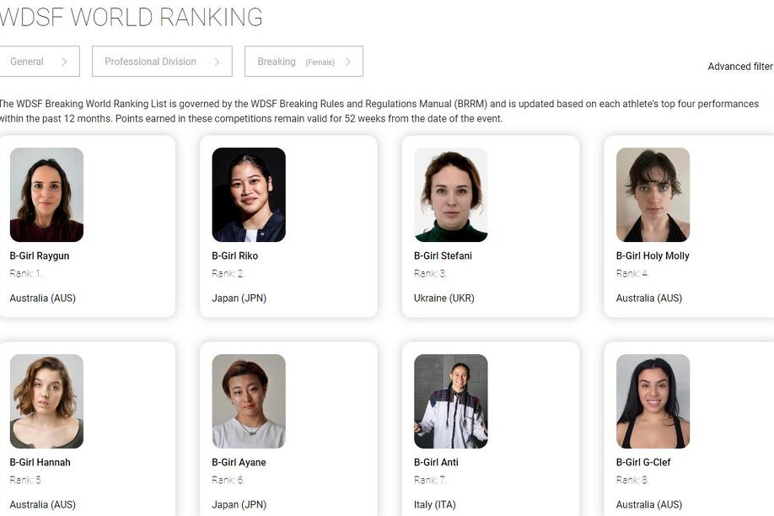Viewport: 774px width, 516px height.
Task: Open the Rank 2 athlete's profile photo
Action: [249, 195]
